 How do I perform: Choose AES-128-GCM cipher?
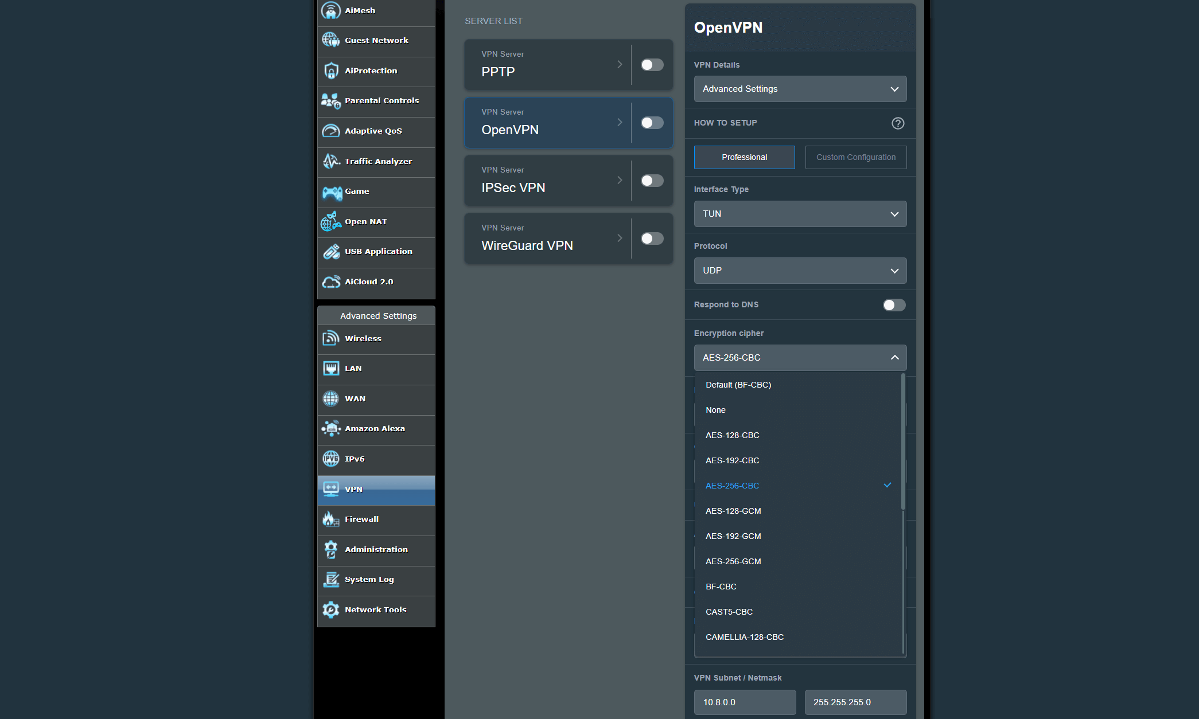click(x=797, y=511)
